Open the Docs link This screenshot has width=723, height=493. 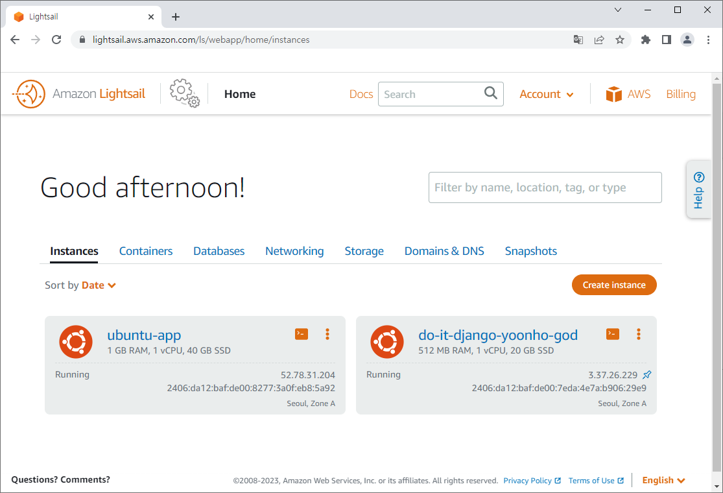pos(361,94)
